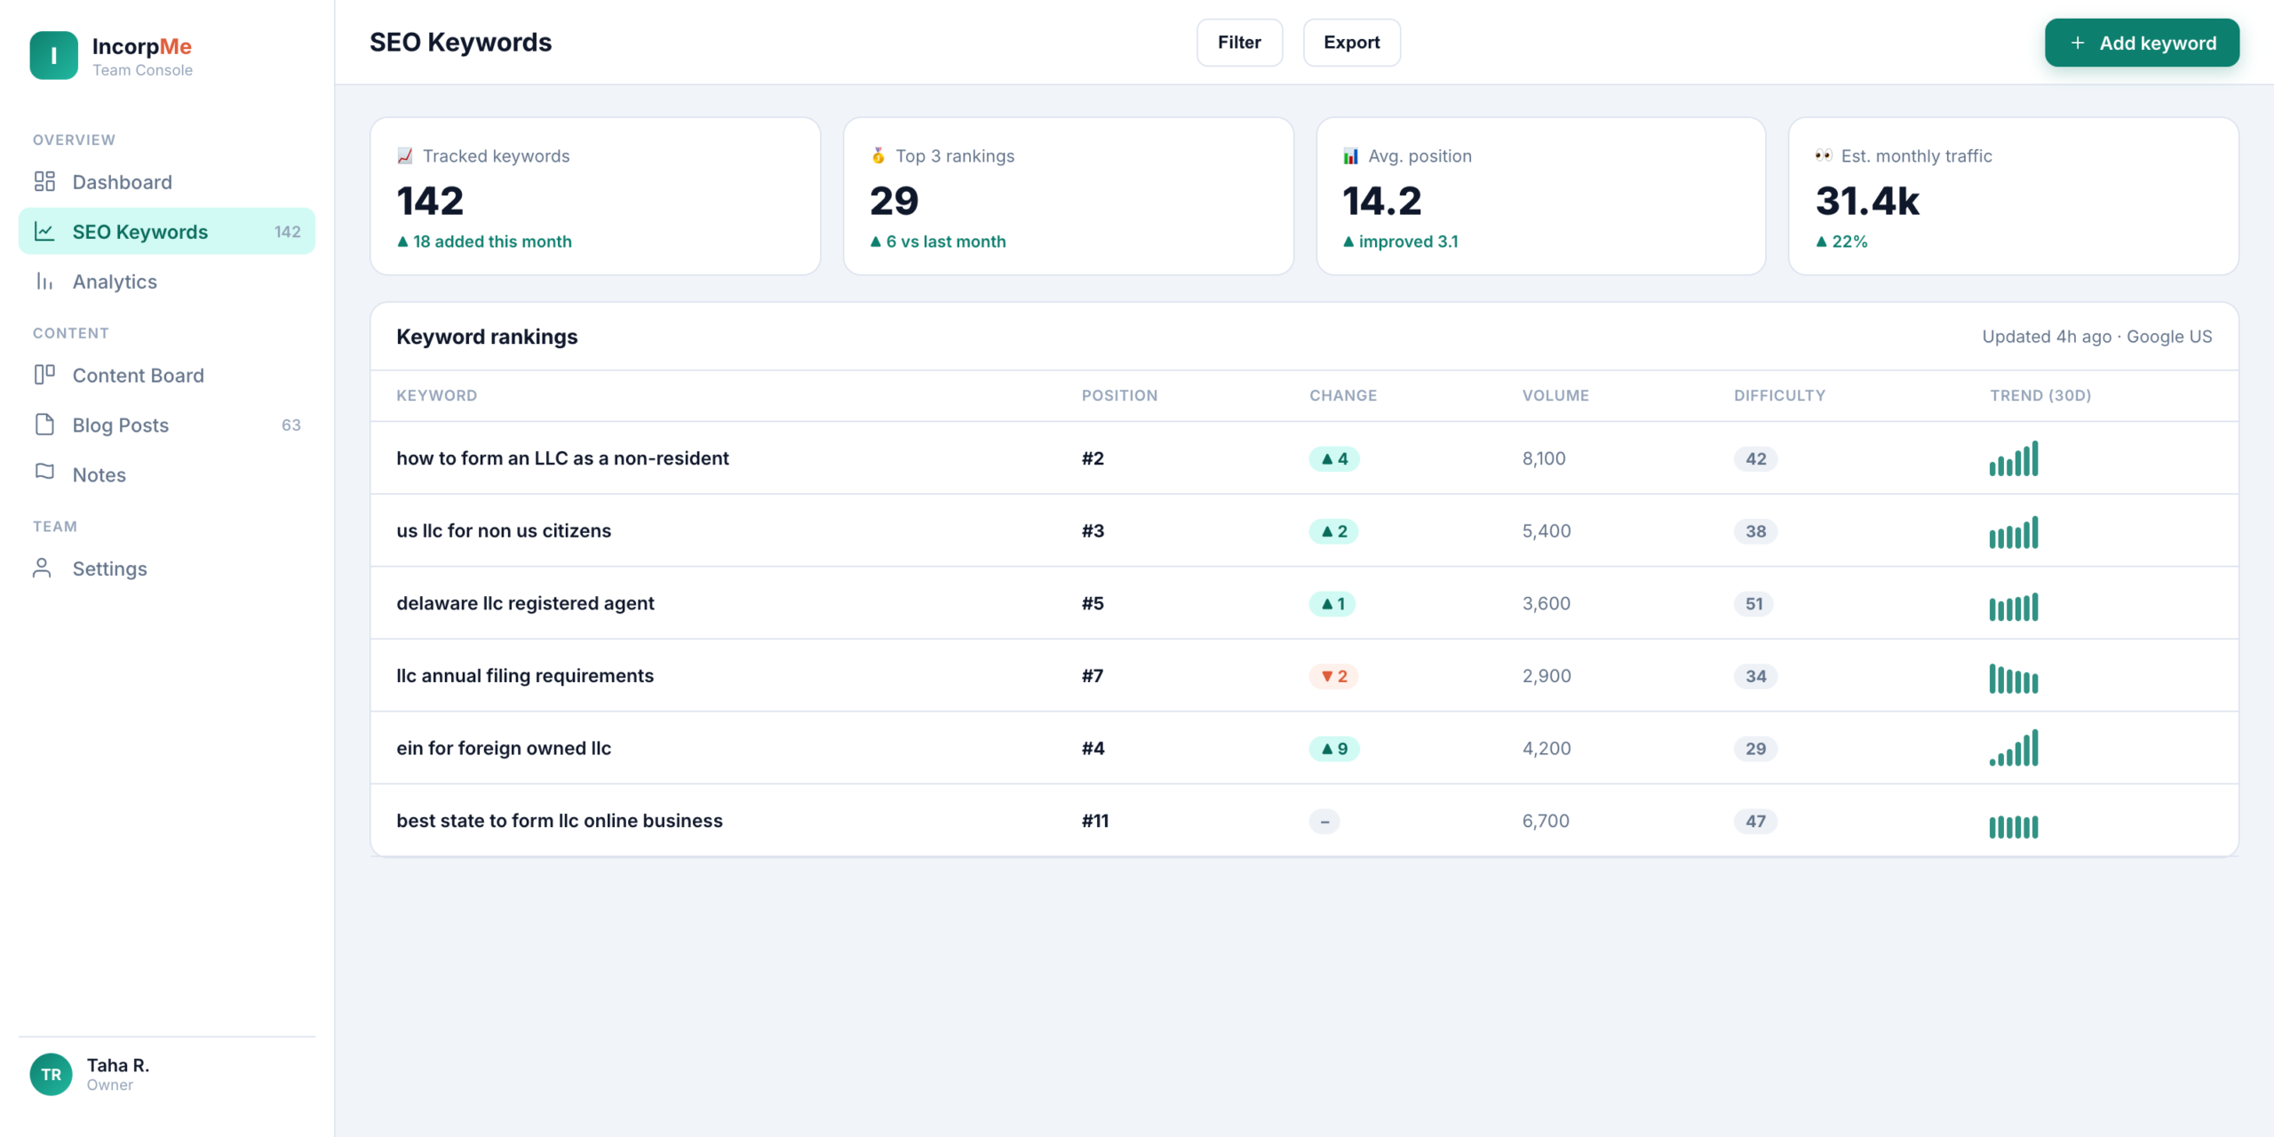Select 'best state to form llc online business'
2274x1137 pixels.
click(560, 821)
